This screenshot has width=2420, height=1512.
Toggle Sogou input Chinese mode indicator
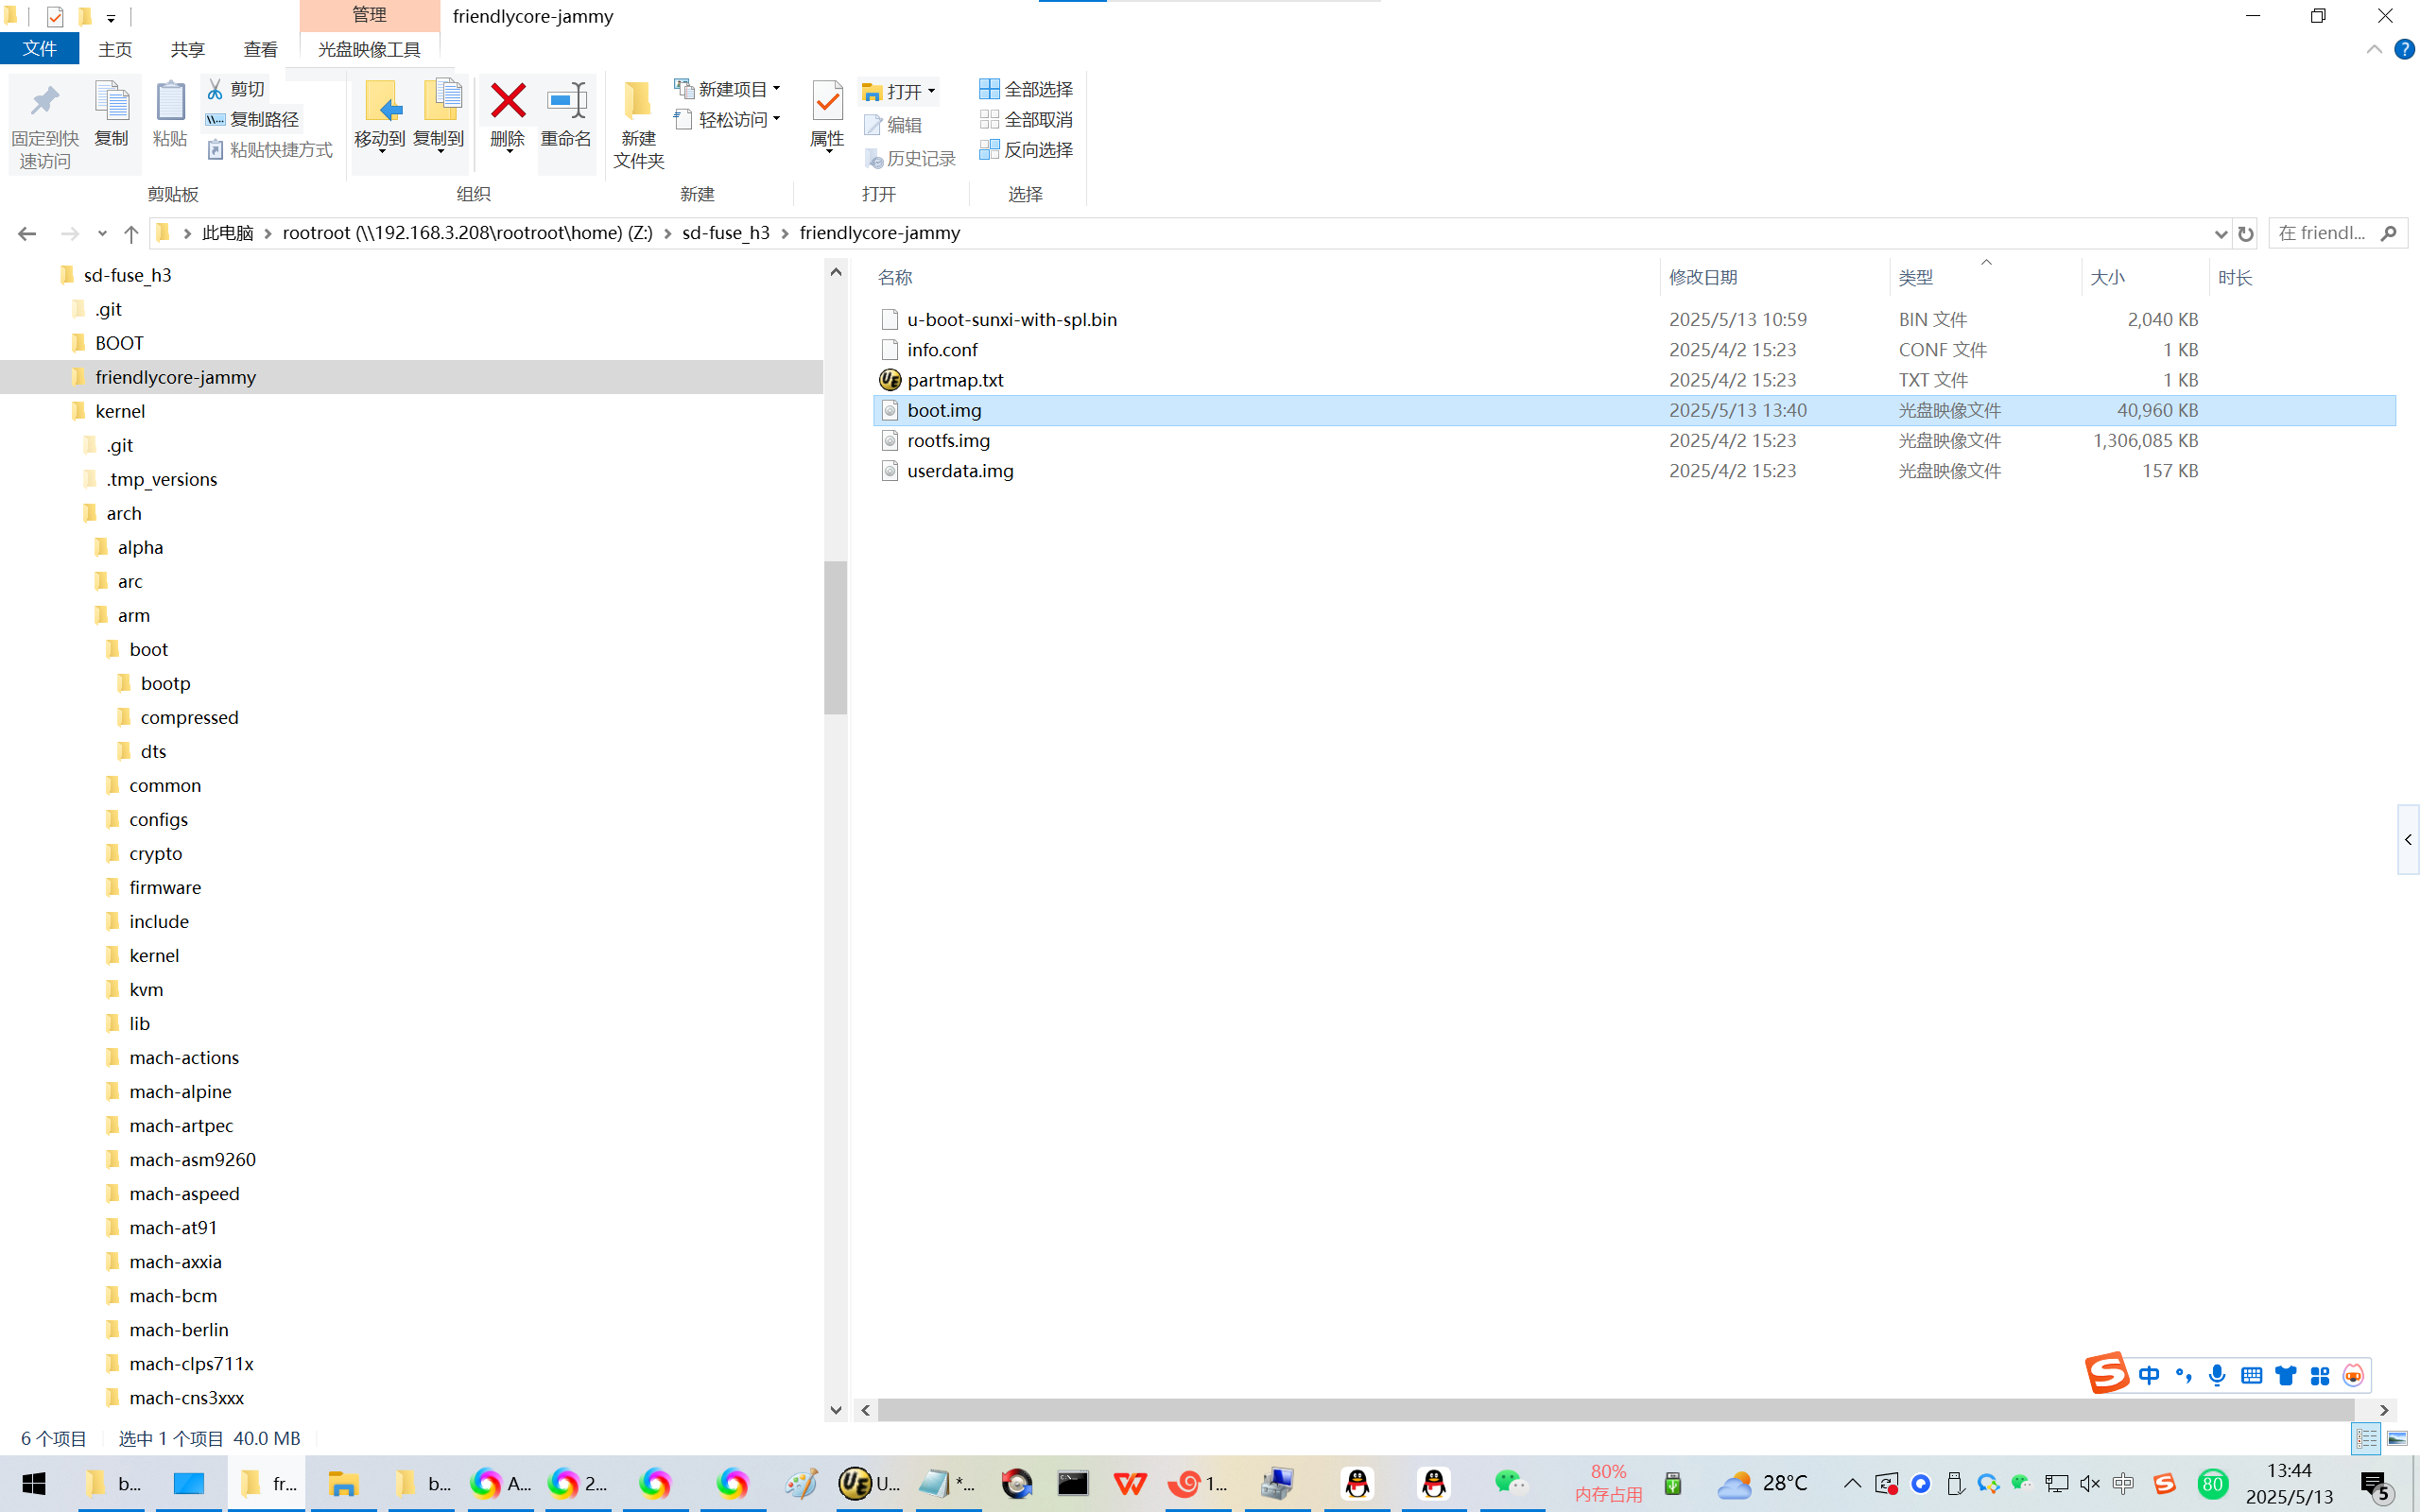tap(2149, 1375)
